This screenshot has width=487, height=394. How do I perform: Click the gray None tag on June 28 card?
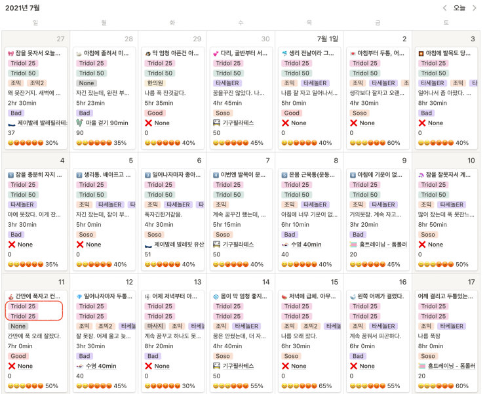point(87,83)
